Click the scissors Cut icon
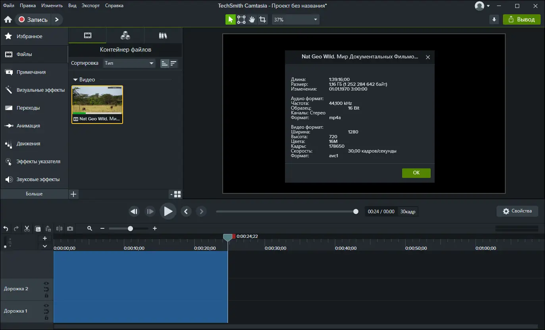 coord(27,229)
